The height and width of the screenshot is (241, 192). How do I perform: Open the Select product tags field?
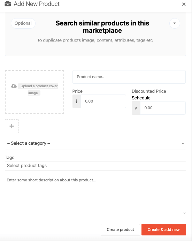(x=95, y=166)
